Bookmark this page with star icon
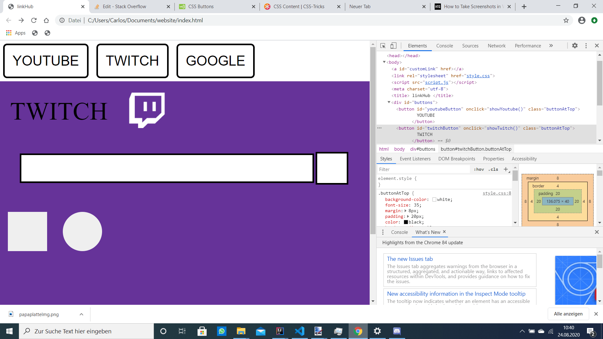This screenshot has width=603, height=339. (x=566, y=20)
